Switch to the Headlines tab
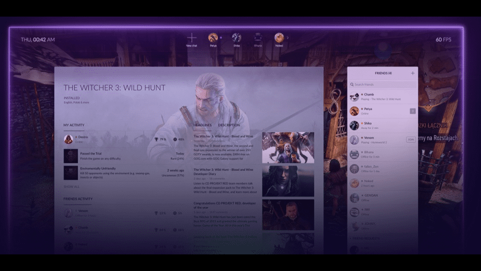 (x=202, y=125)
